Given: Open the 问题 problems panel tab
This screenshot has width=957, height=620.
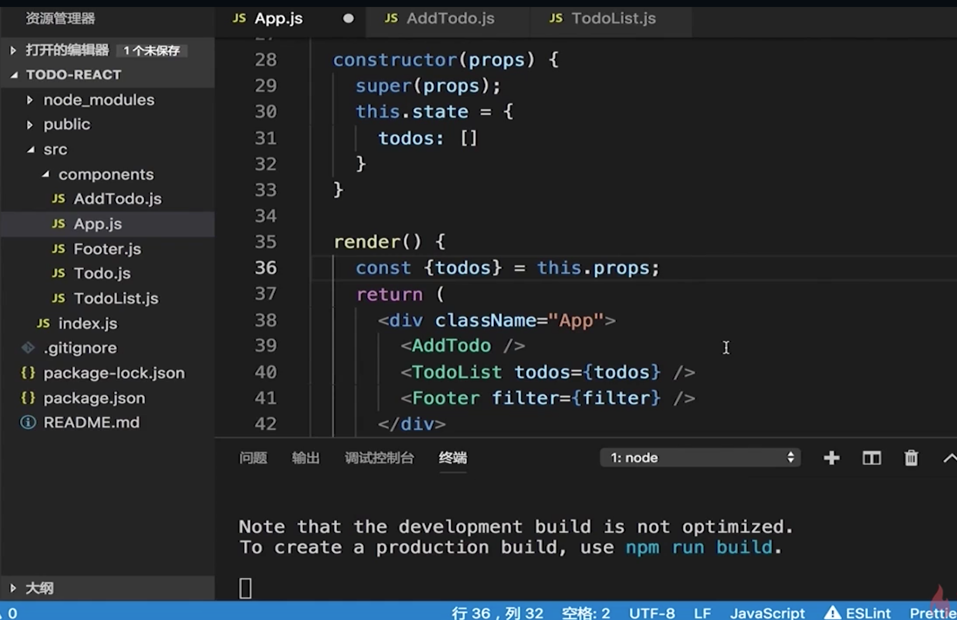Looking at the screenshot, I should pyautogui.click(x=253, y=458).
